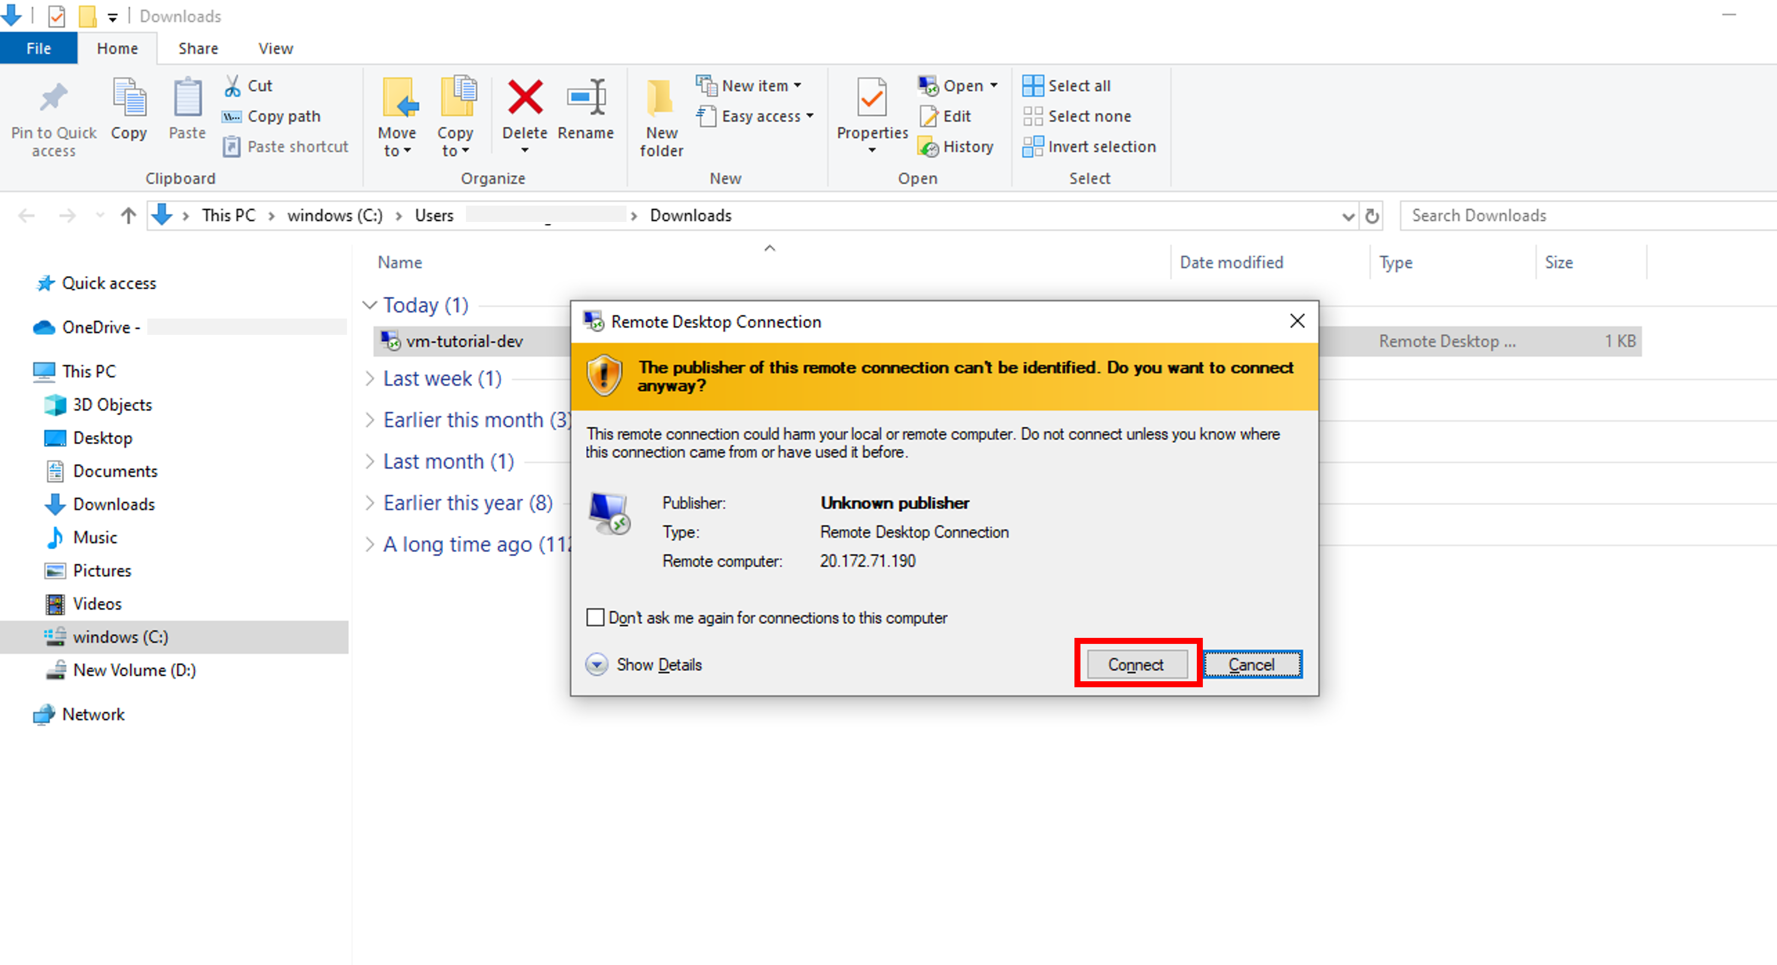Open the address bar history dropdown
Viewport: 1777px width, 965px height.
(x=1348, y=217)
